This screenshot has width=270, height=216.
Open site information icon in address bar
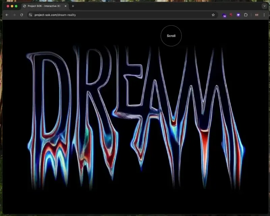[30, 15]
